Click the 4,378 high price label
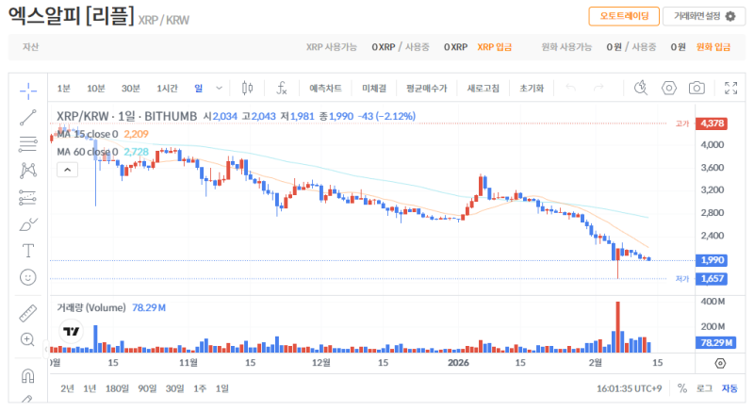The image size is (754, 411). click(x=712, y=123)
